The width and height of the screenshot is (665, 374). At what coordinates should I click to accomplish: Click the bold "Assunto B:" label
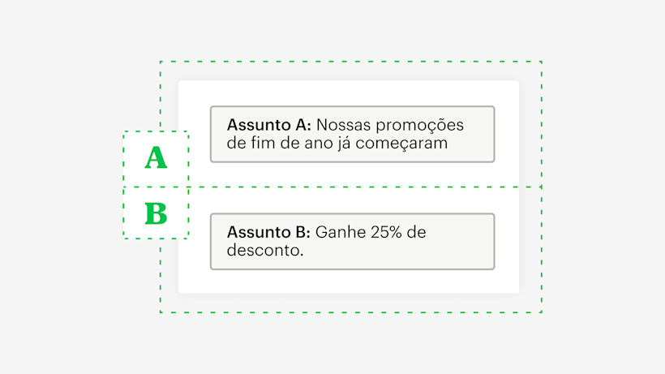pos(268,232)
